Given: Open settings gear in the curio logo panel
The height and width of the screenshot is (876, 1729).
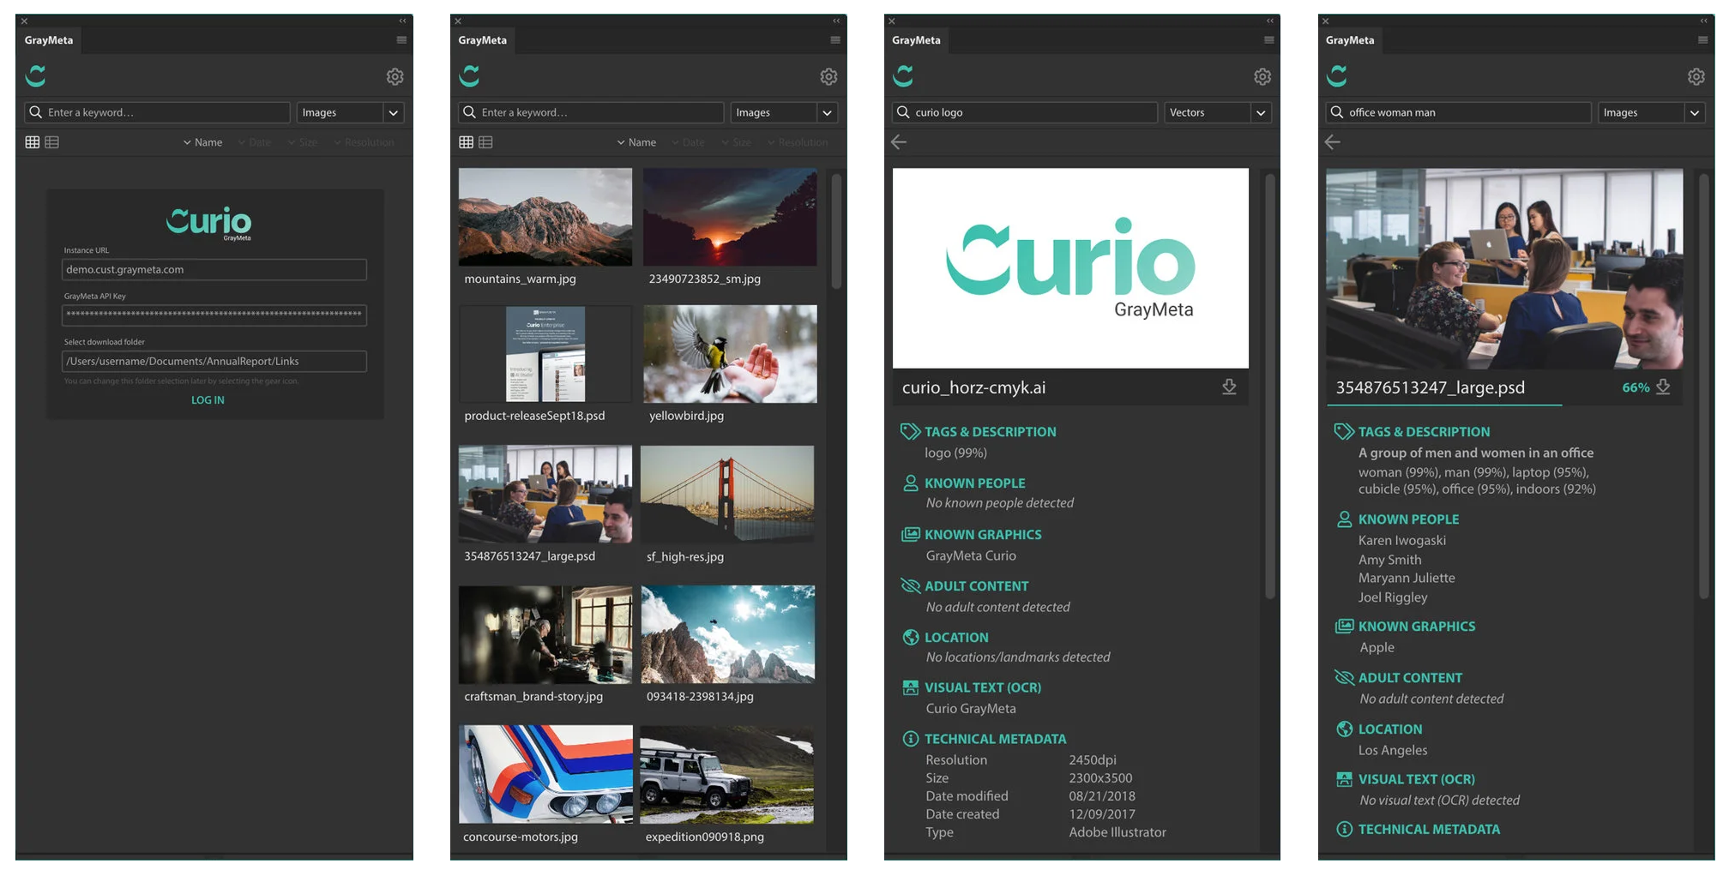Looking at the screenshot, I should tap(1262, 76).
